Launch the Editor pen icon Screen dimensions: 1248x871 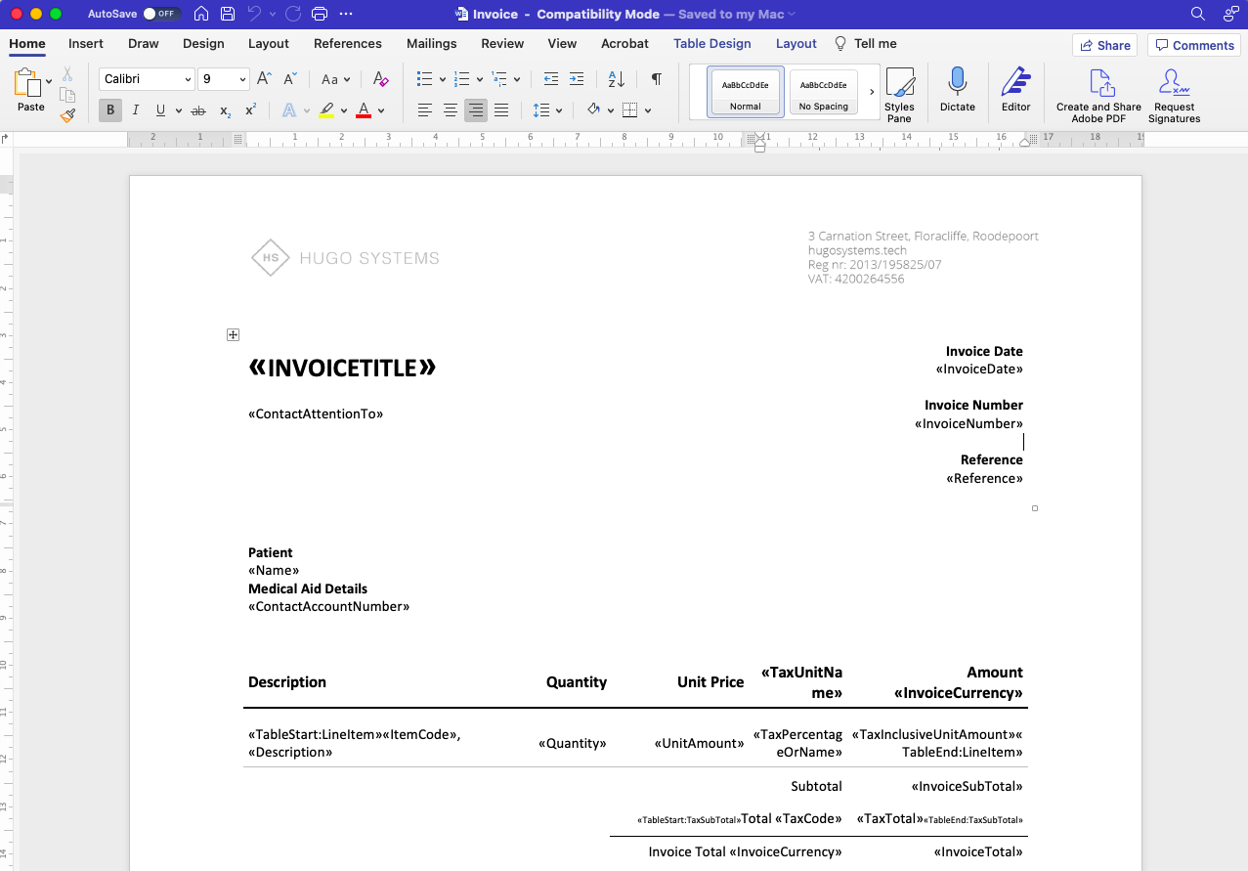1015,89
